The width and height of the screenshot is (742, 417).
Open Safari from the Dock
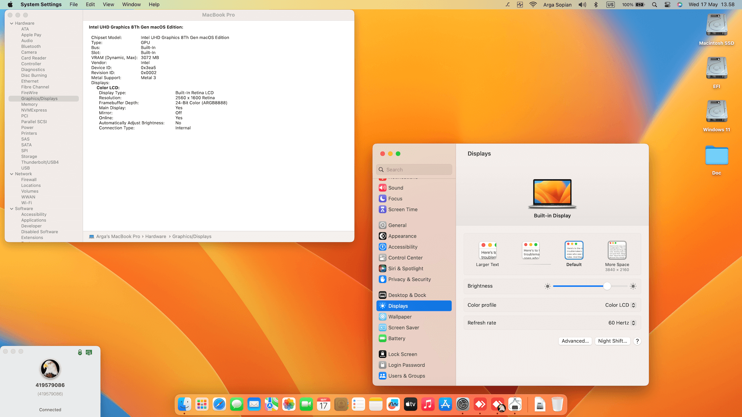point(219,404)
